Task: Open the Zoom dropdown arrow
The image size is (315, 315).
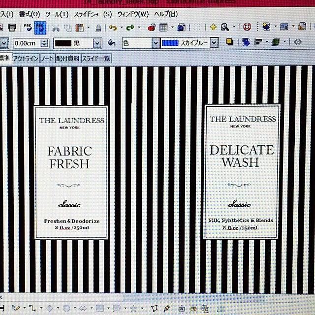Action: click(x=234, y=26)
